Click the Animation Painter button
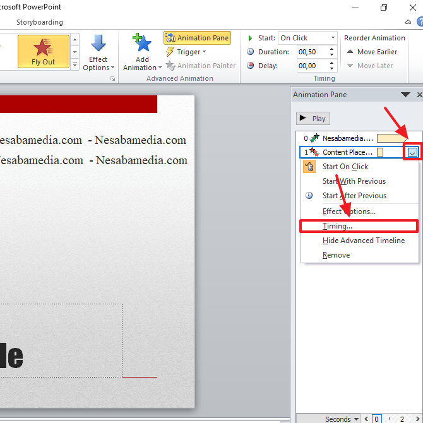The width and height of the screenshot is (423, 423). pyautogui.click(x=200, y=66)
